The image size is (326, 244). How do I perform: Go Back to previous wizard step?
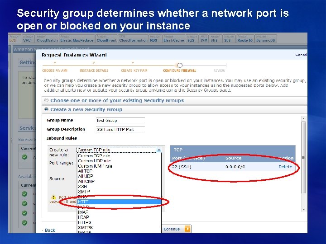(x=50, y=230)
